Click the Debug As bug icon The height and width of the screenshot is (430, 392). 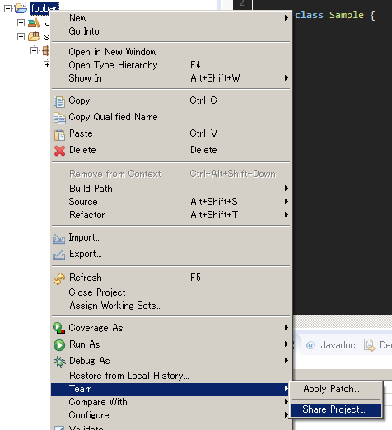[x=59, y=362]
